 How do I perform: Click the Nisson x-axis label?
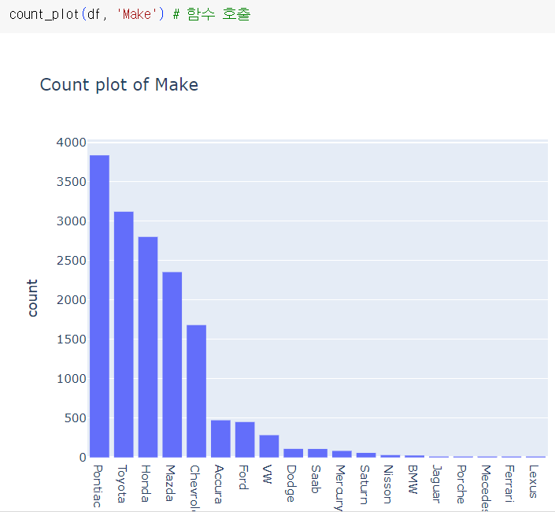pyautogui.click(x=388, y=484)
